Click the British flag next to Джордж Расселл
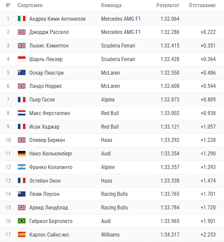224x242 pixels. (x=22, y=32)
